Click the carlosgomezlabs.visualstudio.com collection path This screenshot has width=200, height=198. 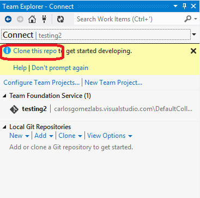click(123, 109)
